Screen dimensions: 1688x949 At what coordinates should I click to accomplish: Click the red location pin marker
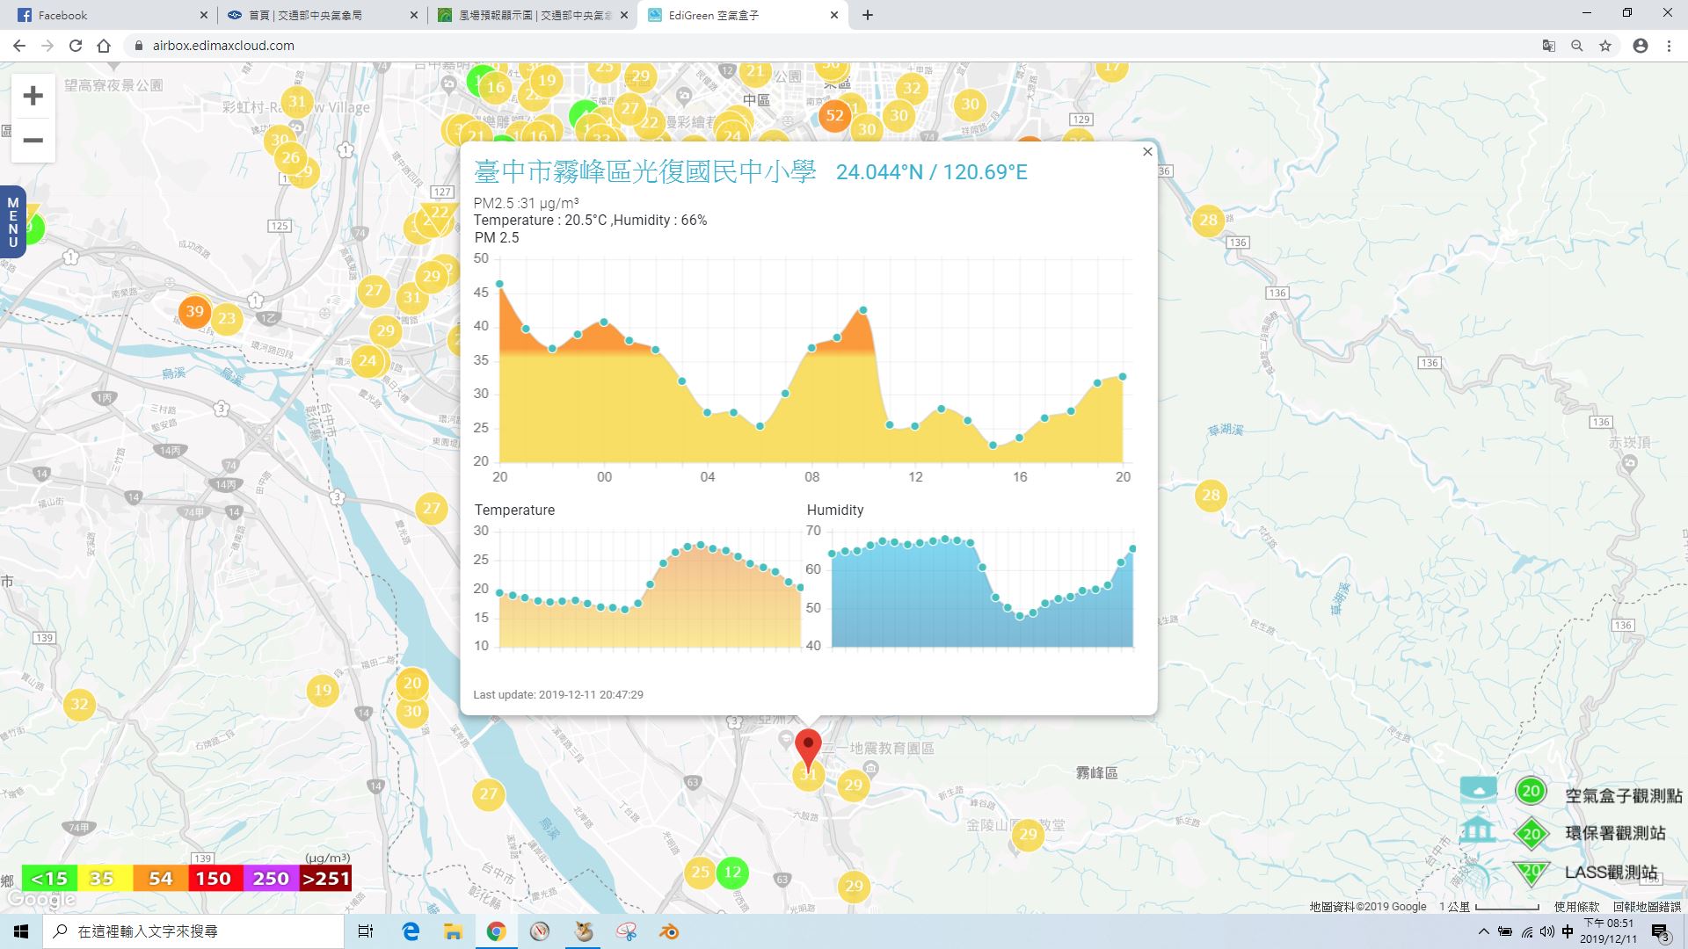(x=808, y=750)
